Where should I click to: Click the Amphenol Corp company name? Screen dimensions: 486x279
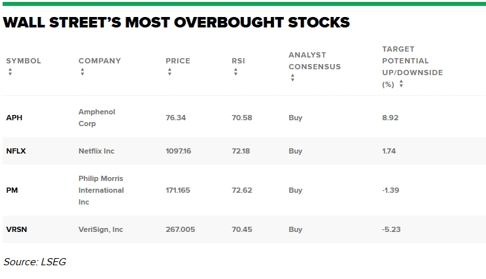tap(96, 118)
